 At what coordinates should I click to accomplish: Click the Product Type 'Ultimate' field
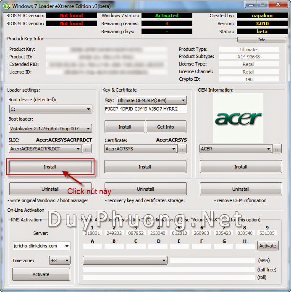(x=249, y=49)
